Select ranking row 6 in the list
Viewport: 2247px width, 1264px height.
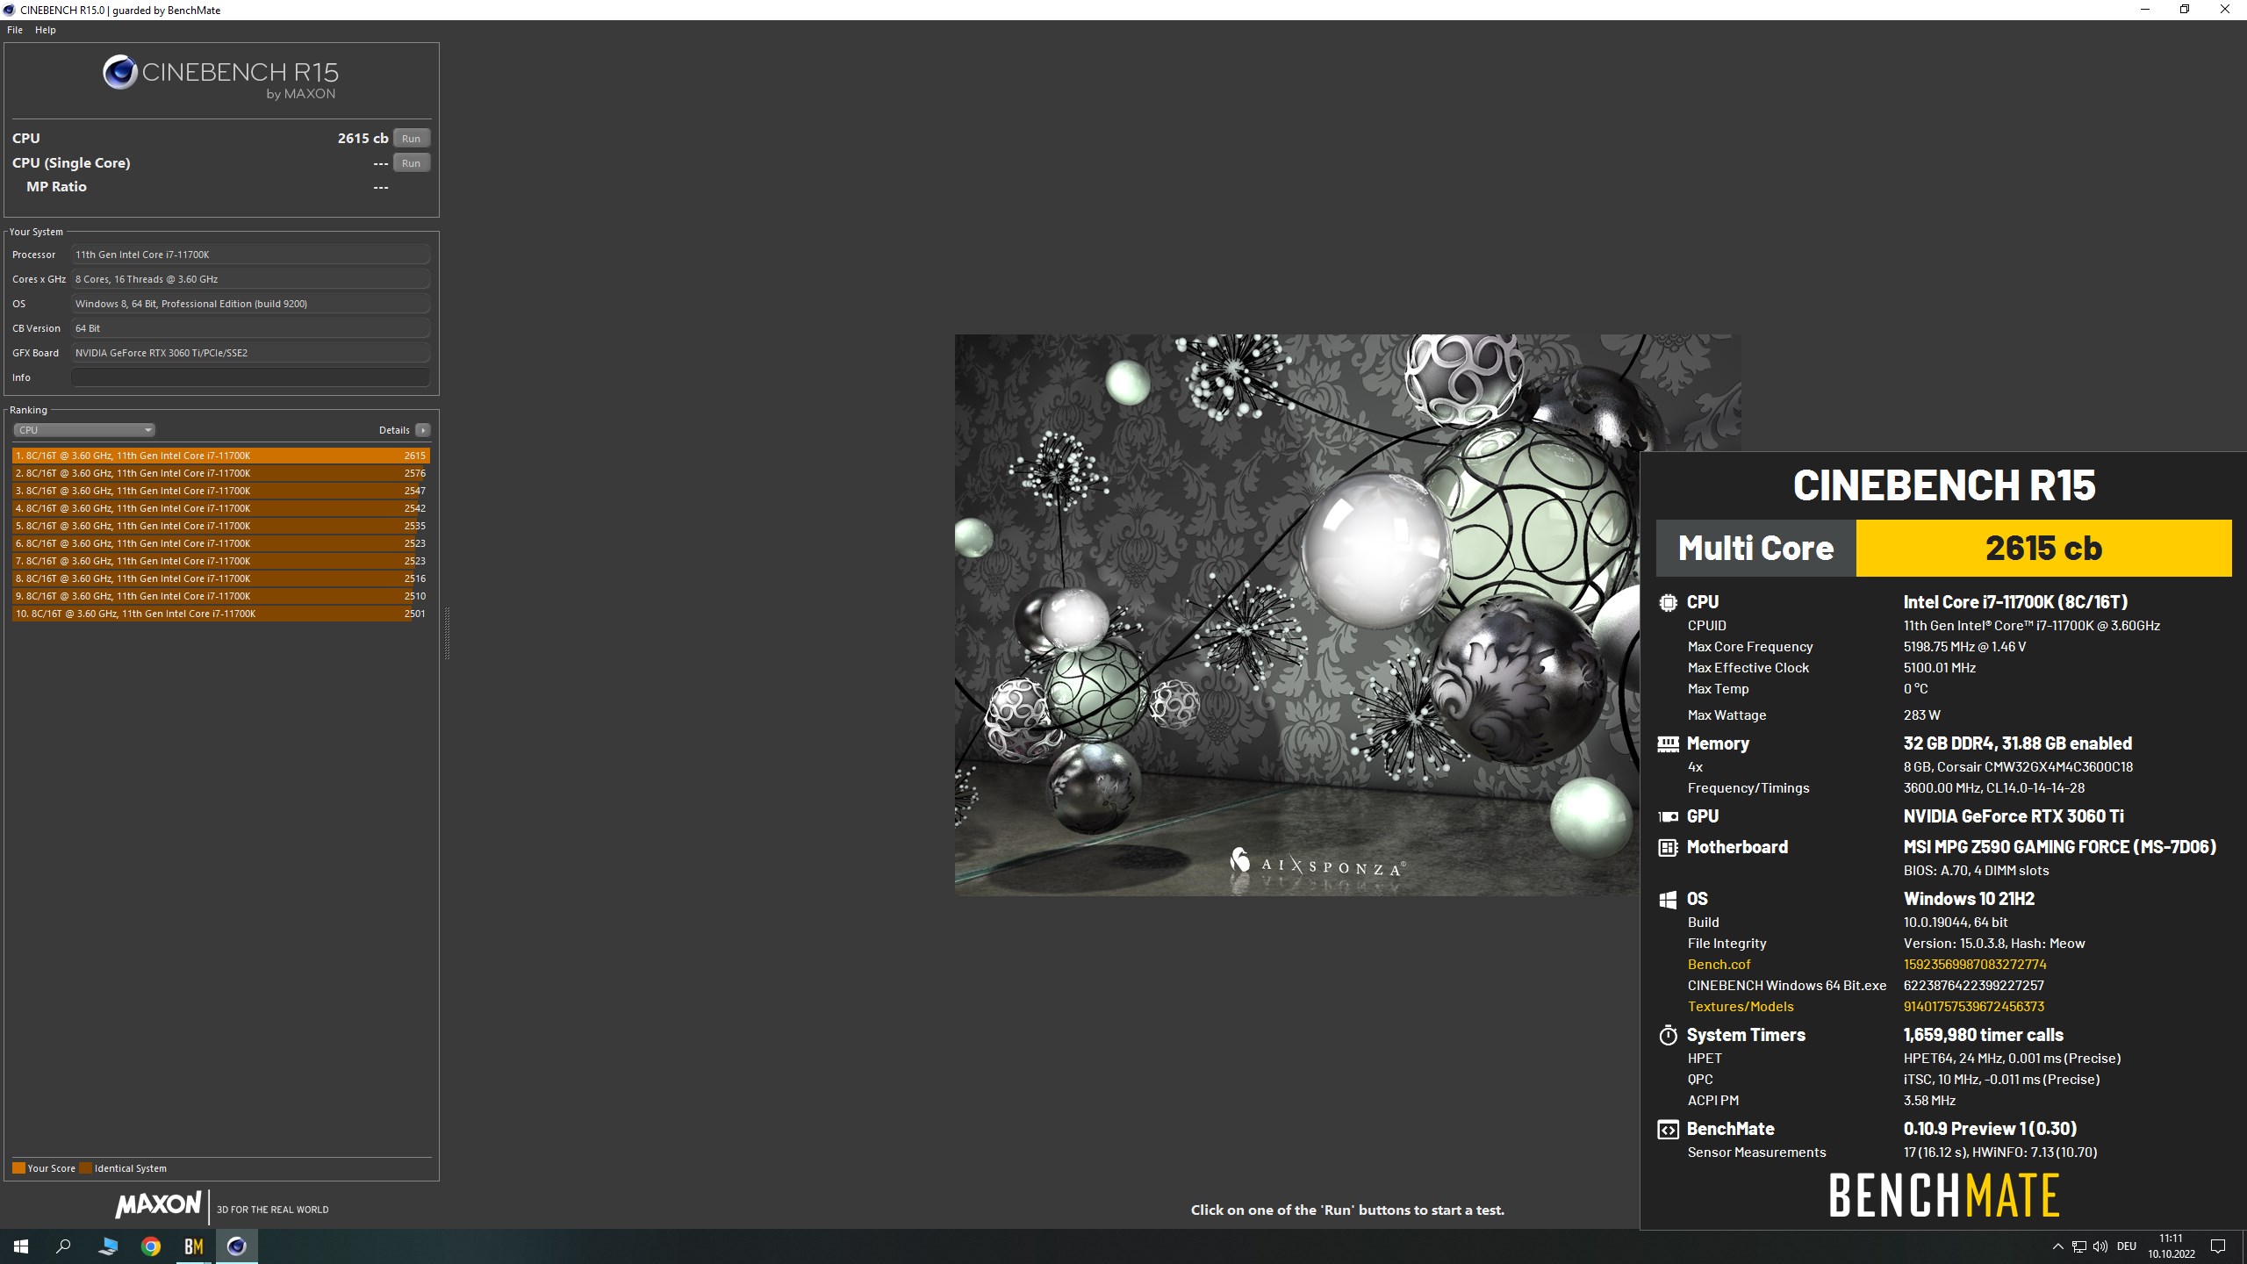click(221, 543)
